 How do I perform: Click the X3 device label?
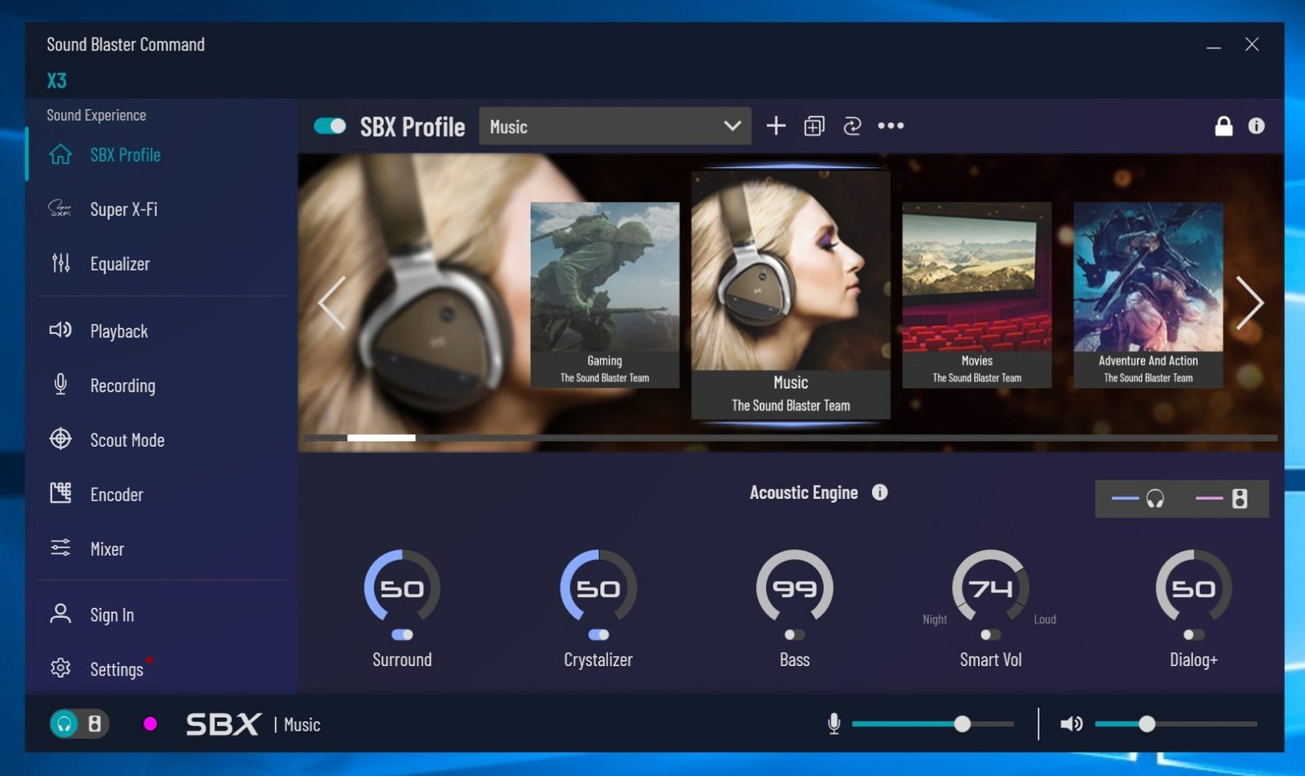(56, 81)
